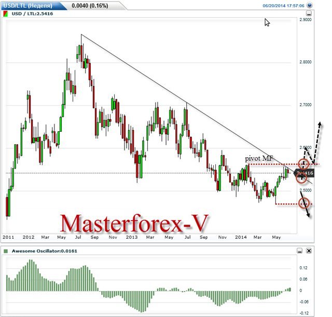332x317 pixels.
Task: Click the 2.7000 price axis label
Action: pyautogui.click(x=306, y=105)
